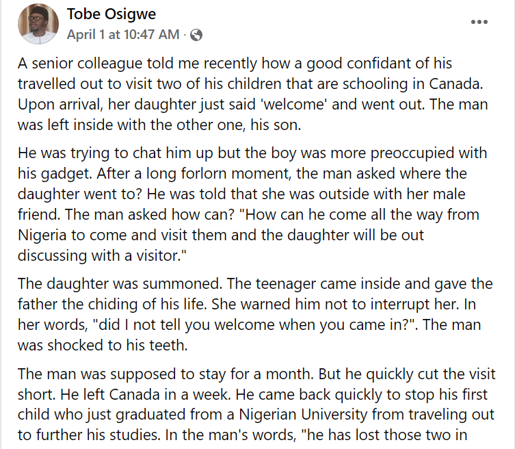
Task: Click the globe public privacy icon
Action: [196, 35]
